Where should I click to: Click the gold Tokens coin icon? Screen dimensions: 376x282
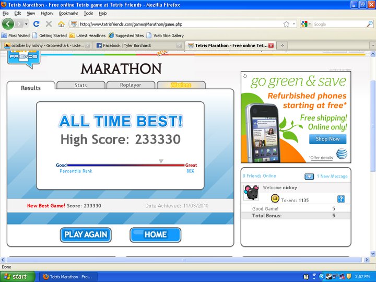coord(275,198)
